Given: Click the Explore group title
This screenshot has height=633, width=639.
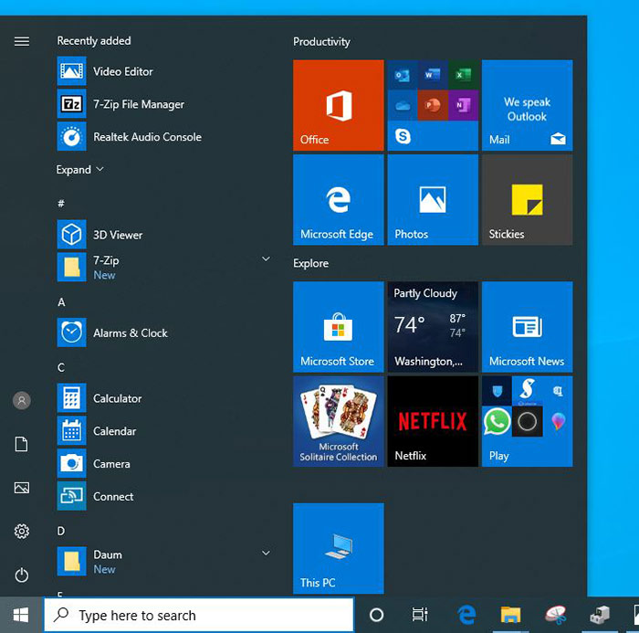Looking at the screenshot, I should pos(310,263).
